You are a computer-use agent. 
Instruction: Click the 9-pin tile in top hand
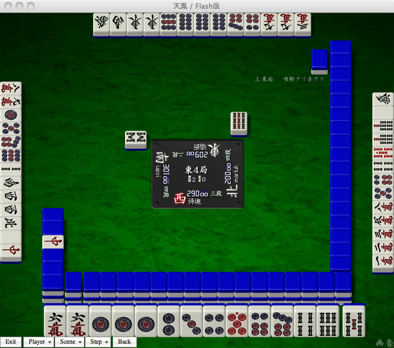pyautogui.click(x=169, y=25)
